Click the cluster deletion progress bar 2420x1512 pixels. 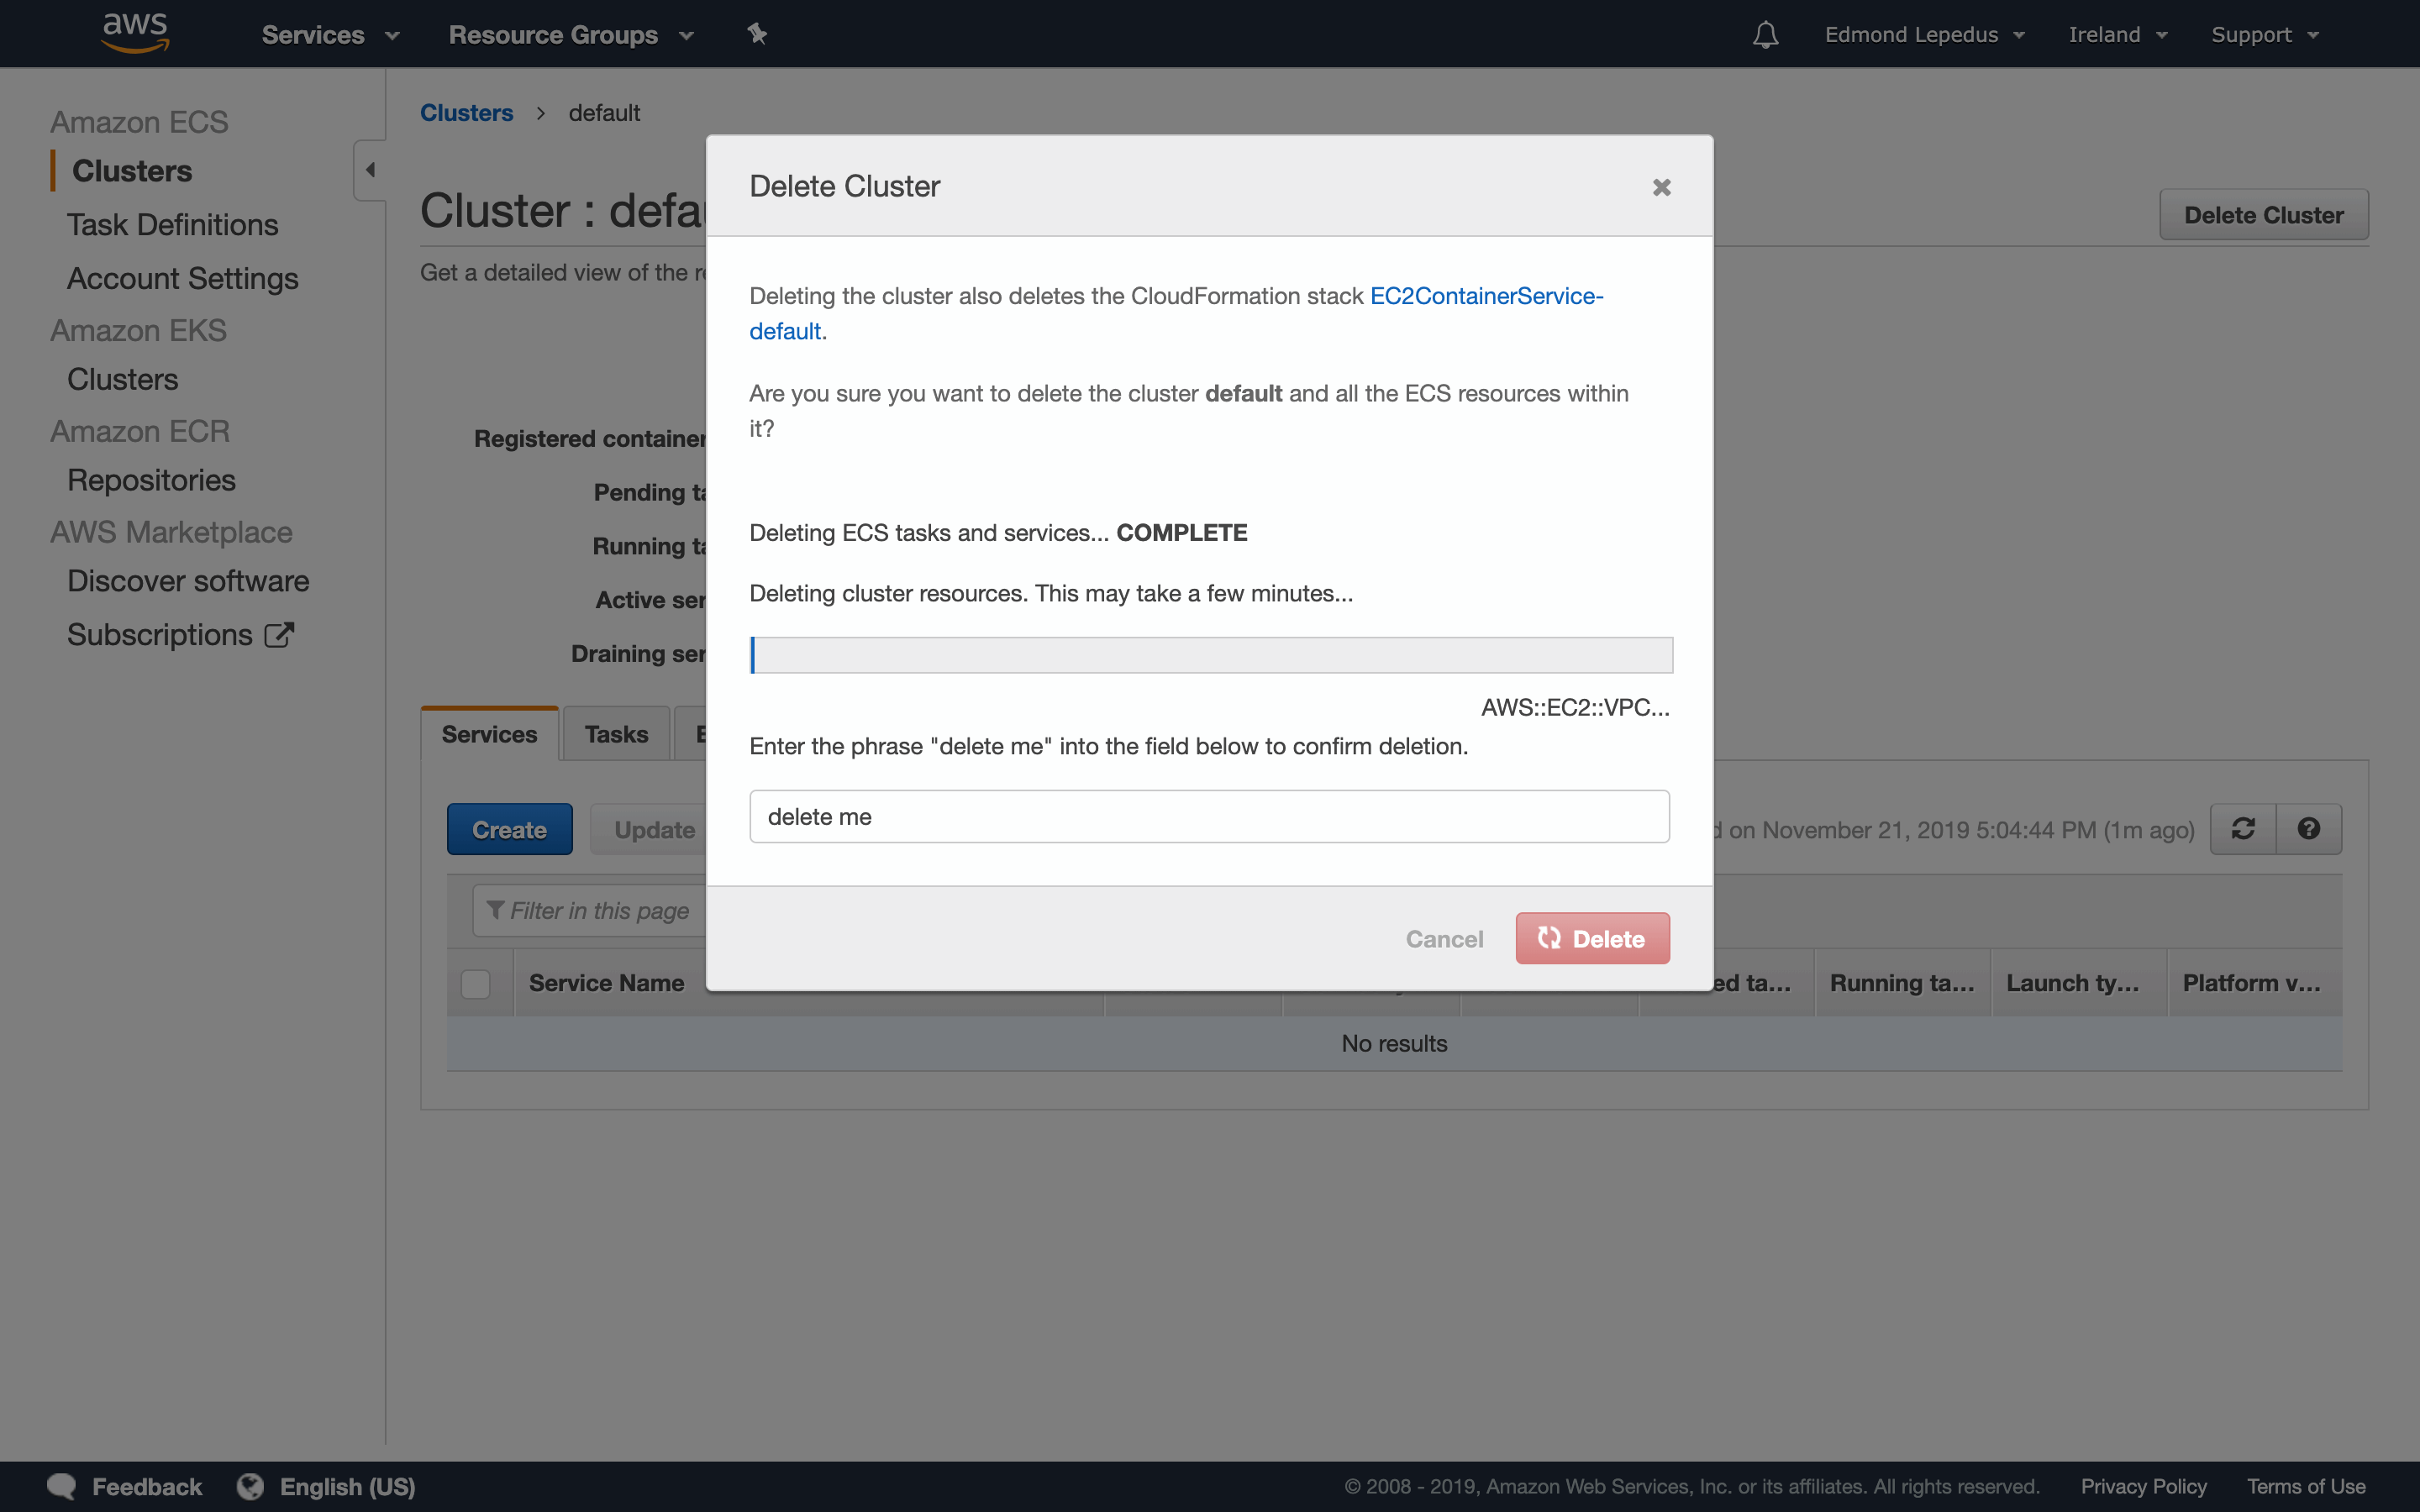1209,654
